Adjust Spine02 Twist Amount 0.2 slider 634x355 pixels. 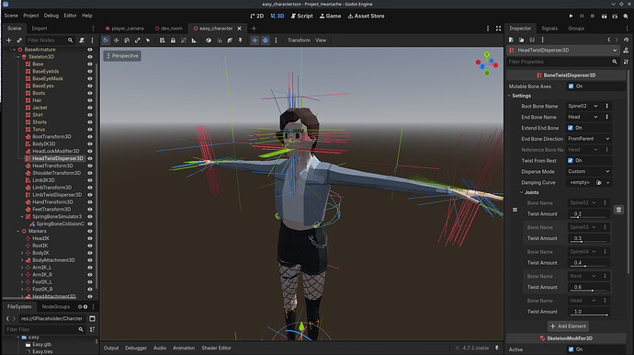[588, 214]
